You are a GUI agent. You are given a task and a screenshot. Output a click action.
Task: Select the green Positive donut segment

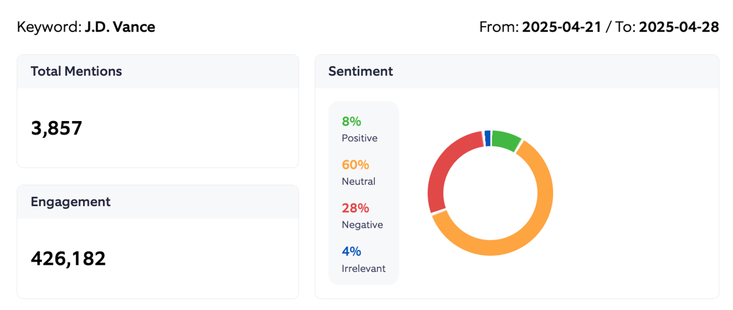tap(506, 139)
